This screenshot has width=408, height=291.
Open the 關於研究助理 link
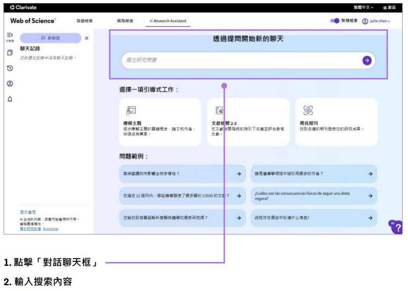[x=30, y=229]
